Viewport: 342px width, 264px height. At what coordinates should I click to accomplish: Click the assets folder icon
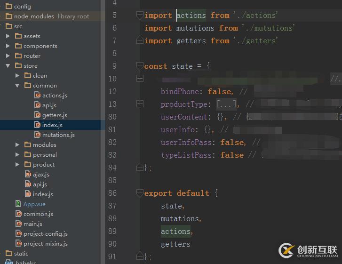point(18,36)
